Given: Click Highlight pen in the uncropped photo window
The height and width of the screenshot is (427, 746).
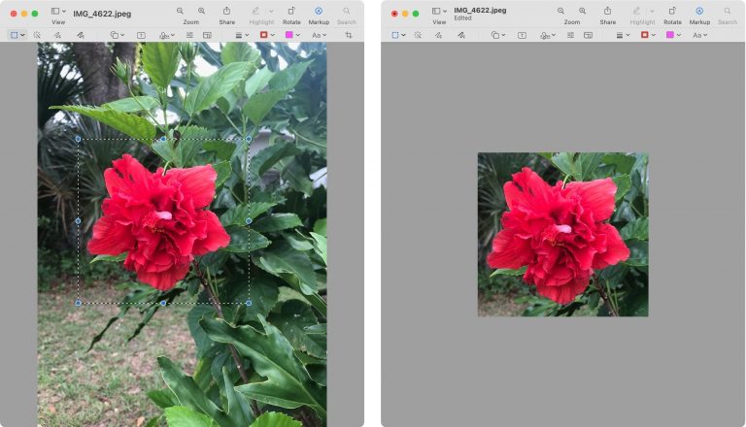Looking at the screenshot, I should (256, 11).
